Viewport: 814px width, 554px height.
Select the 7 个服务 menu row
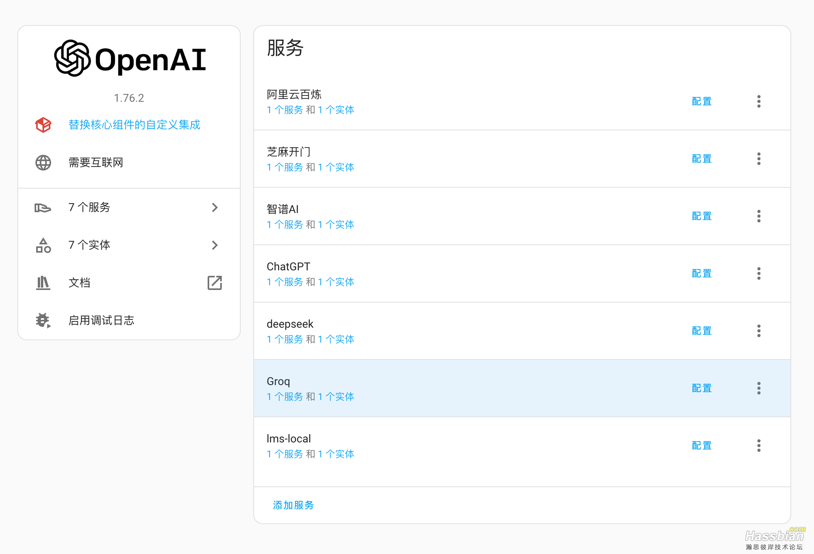pos(129,207)
